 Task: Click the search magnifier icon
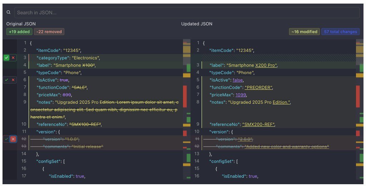point(9,13)
